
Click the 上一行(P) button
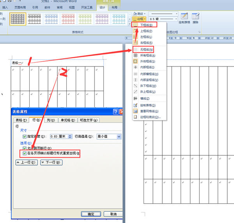[x=27, y=162]
